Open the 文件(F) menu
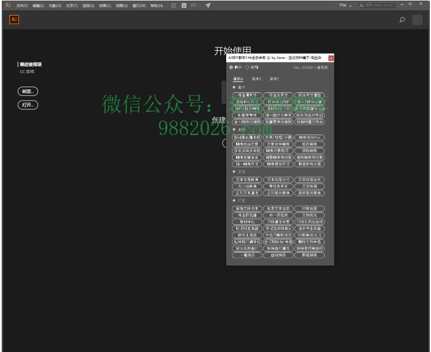The width and height of the screenshot is (431, 352). click(x=22, y=5)
